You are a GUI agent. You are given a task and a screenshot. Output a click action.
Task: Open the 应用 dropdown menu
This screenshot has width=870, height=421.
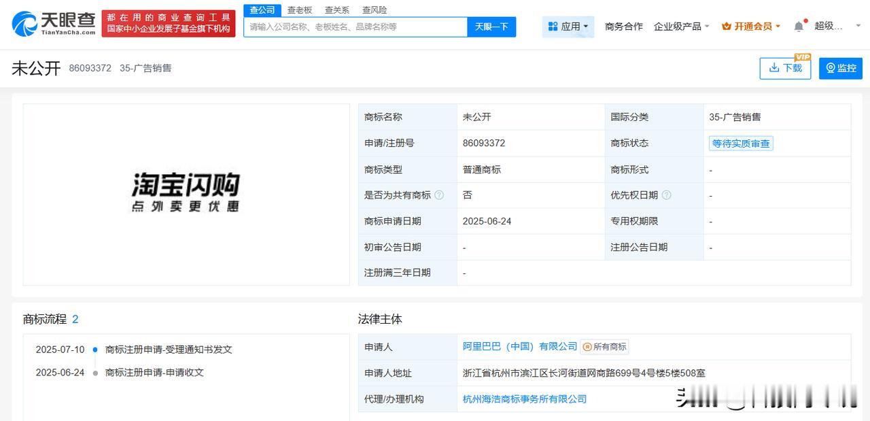[x=569, y=27]
